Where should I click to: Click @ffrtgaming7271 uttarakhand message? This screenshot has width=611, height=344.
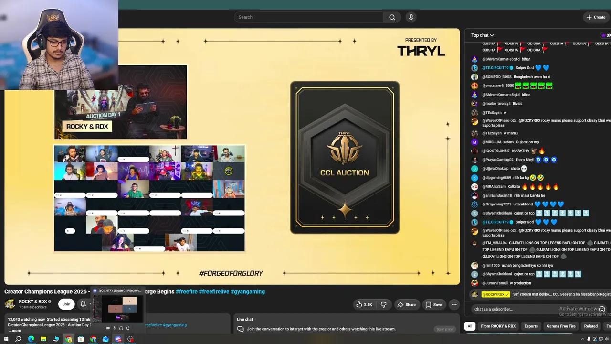coord(518,204)
